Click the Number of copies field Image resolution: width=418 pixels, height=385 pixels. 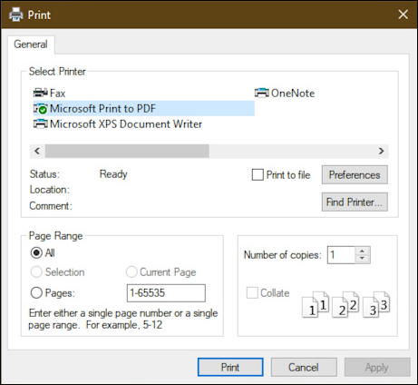point(341,255)
